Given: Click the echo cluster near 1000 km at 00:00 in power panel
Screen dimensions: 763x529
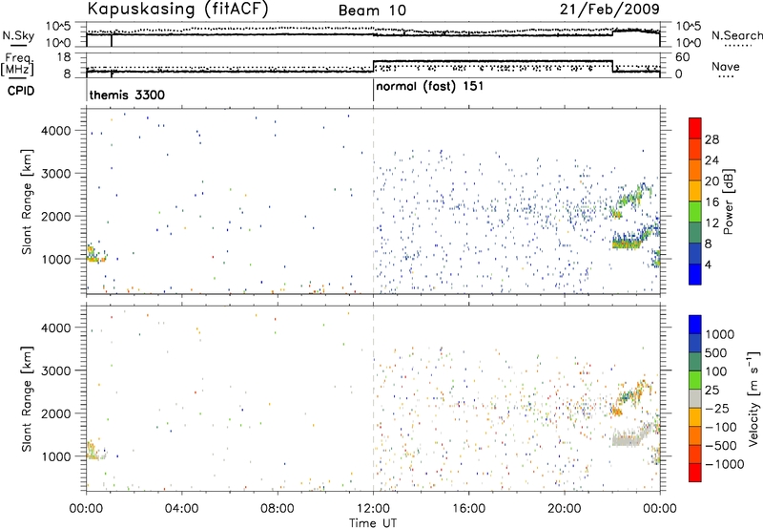Looking at the screenshot, I should (x=94, y=254).
